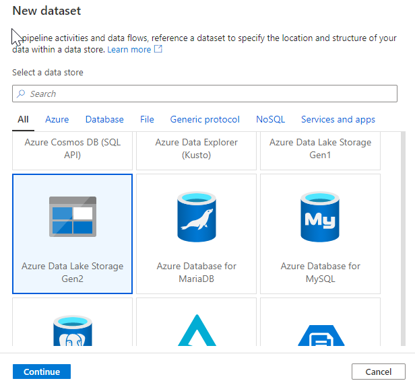Cancel the New dataset dialog
415x385 pixels.
[x=378, y=372]
